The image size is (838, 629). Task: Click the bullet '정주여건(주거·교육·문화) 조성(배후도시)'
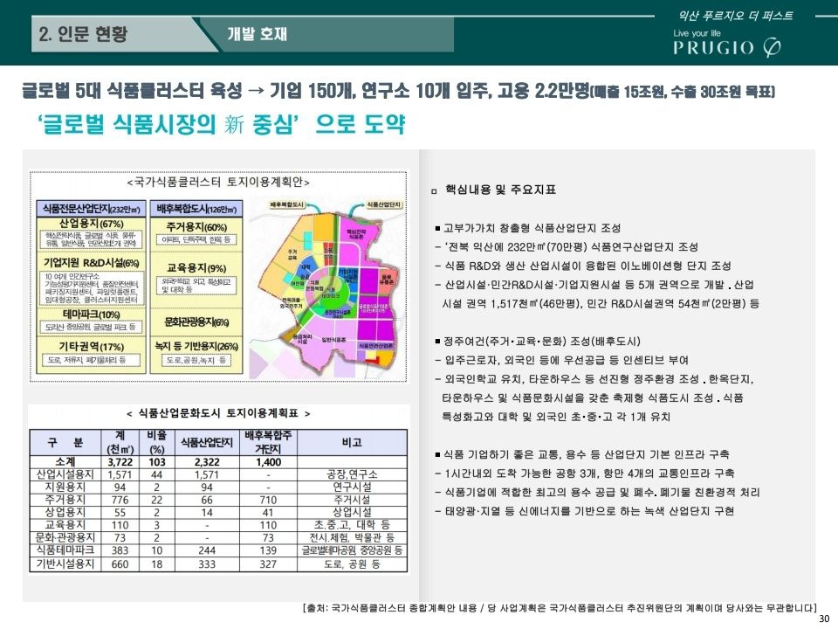coord(538,342)
